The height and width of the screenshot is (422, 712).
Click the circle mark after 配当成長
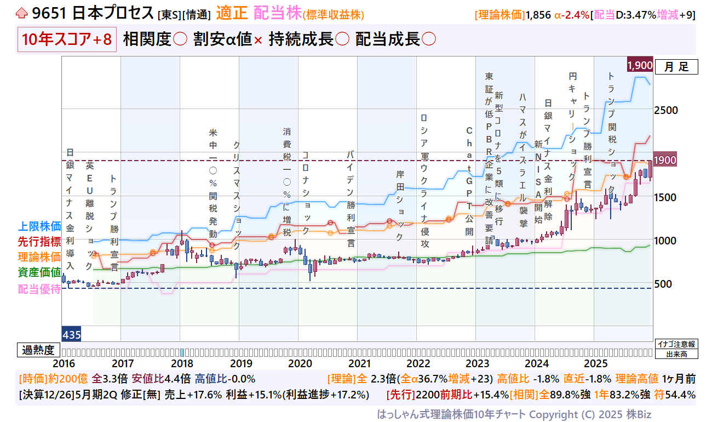click(x=429, y=40)
